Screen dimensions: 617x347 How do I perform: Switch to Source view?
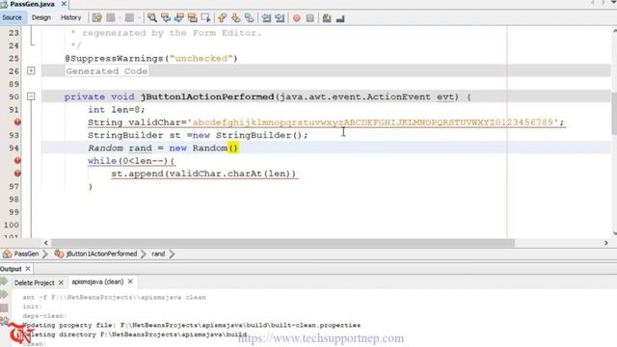point(12,17)
